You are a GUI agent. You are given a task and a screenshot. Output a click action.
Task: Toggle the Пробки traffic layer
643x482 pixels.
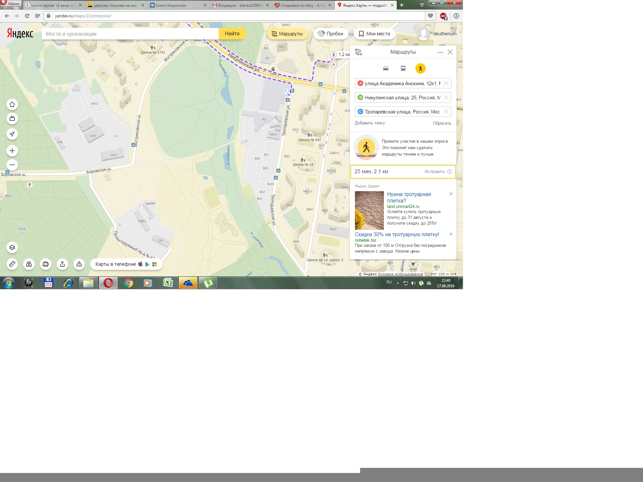(x=331, y=34)
